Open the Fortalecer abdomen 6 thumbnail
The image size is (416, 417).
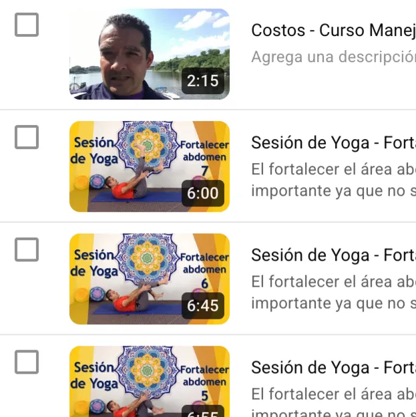pos(150,279)
